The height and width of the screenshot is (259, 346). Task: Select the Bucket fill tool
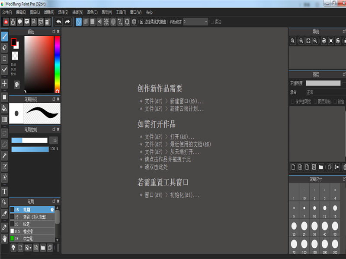pos(4,108)
